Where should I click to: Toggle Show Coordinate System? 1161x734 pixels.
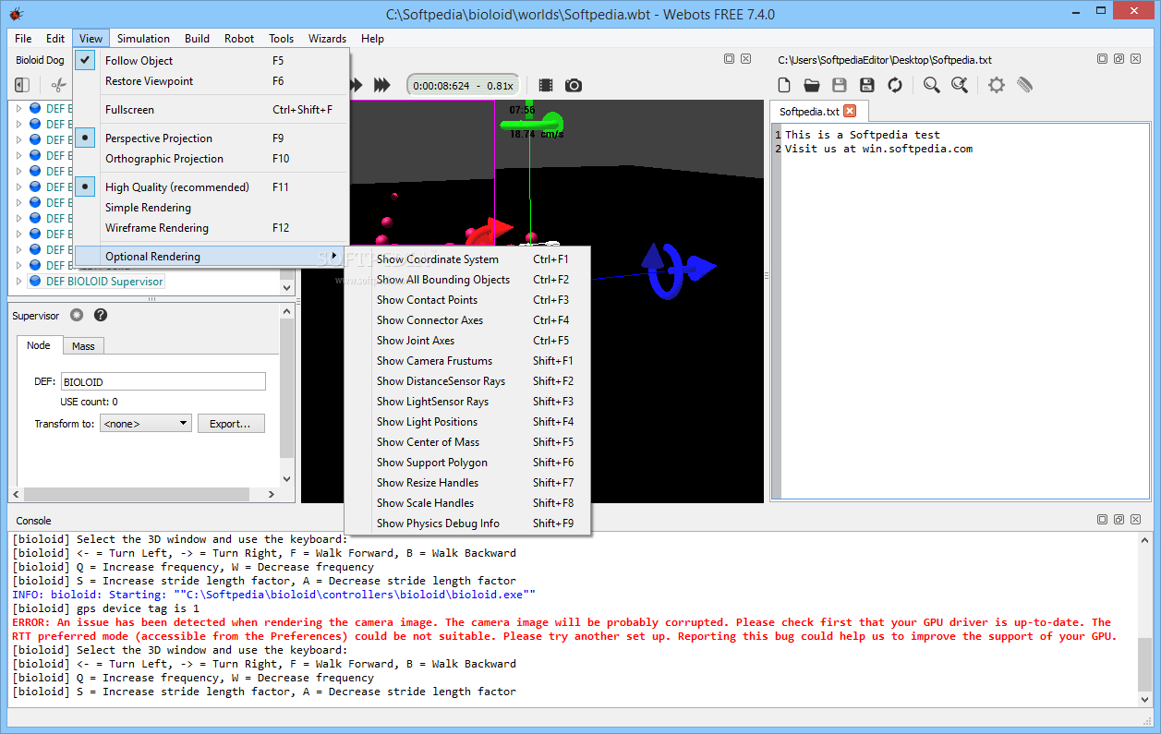(x=467, y=259)
